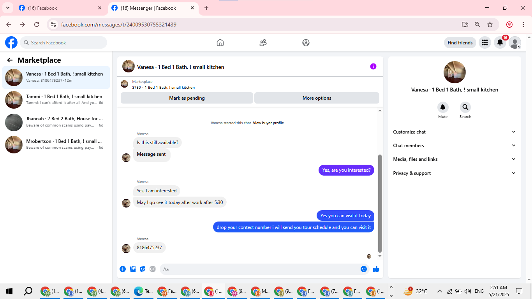Expand the Chat members section

tap(454, 146)
